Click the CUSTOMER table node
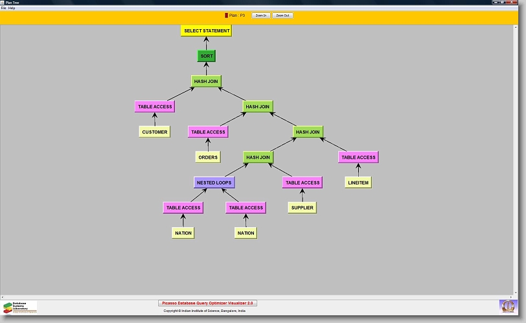The height and width of the screenshot is (323, 526). (x=154, y=132)
